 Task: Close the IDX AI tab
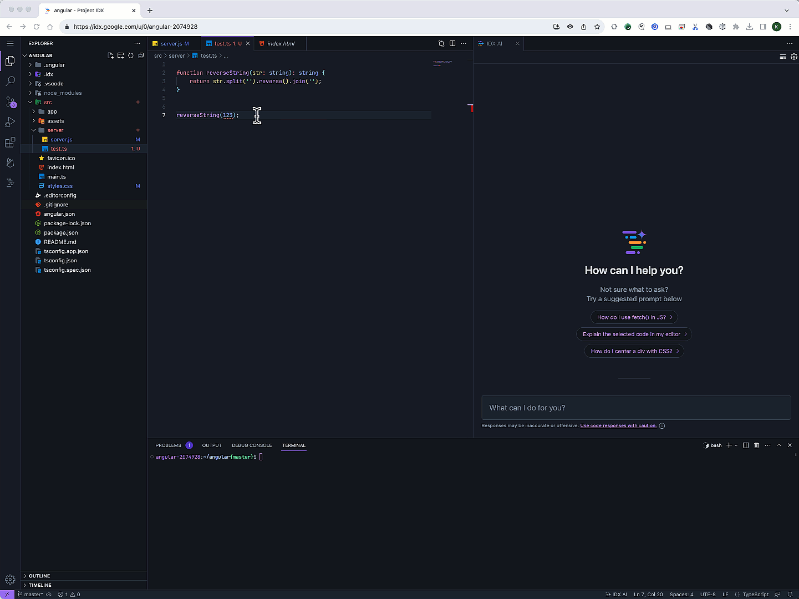[517, 43]
